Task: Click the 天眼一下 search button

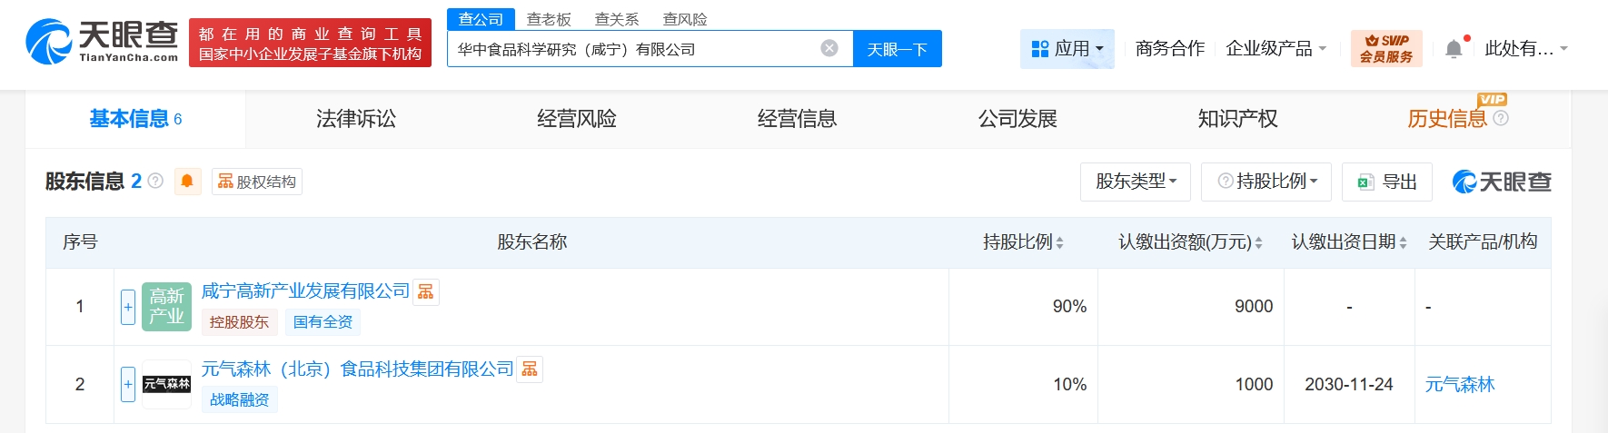Action: click(x=897, y=49)
